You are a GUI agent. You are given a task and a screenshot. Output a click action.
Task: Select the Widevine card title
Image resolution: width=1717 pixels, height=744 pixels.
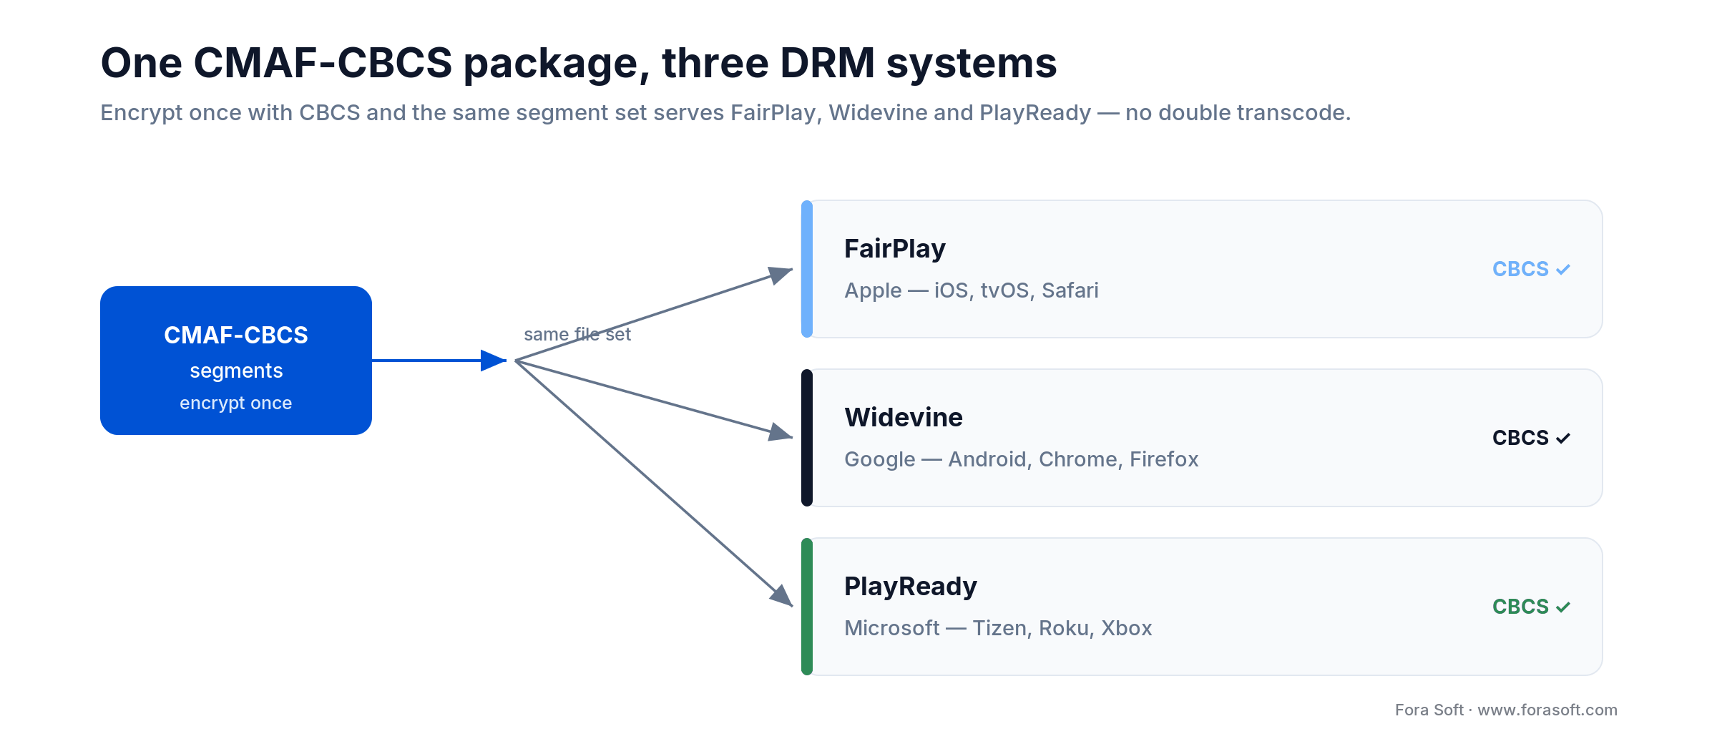(x=904, y=417)
